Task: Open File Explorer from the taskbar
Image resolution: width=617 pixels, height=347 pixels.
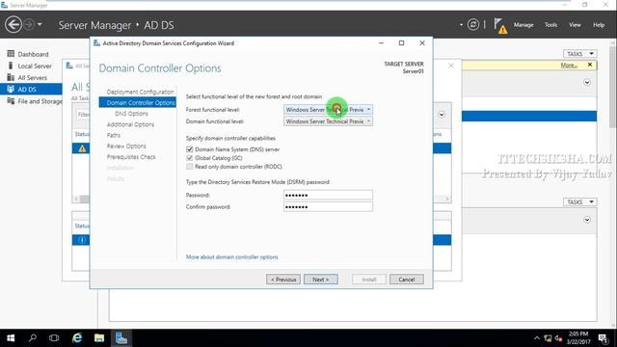Action: (99, 338)
